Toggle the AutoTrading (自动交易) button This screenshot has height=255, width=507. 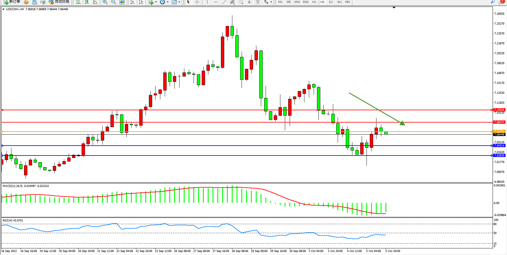59,2
